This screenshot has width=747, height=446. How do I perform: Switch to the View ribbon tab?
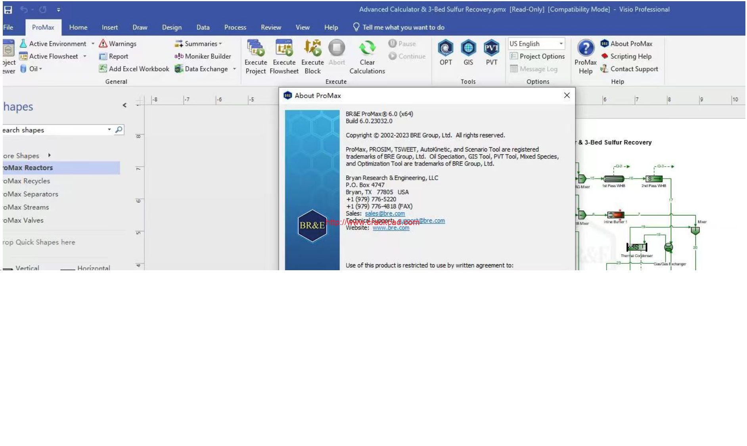(303, 27)
